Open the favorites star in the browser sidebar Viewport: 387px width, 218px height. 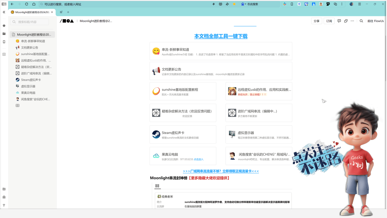tap(4, 26)
